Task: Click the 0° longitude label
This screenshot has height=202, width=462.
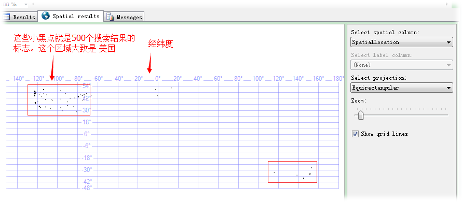Action: [x=158, y=79]
